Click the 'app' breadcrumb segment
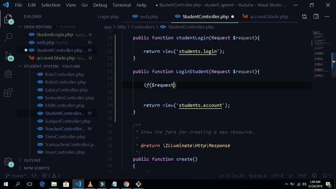336x189 pixels. [x=107, y=27]
